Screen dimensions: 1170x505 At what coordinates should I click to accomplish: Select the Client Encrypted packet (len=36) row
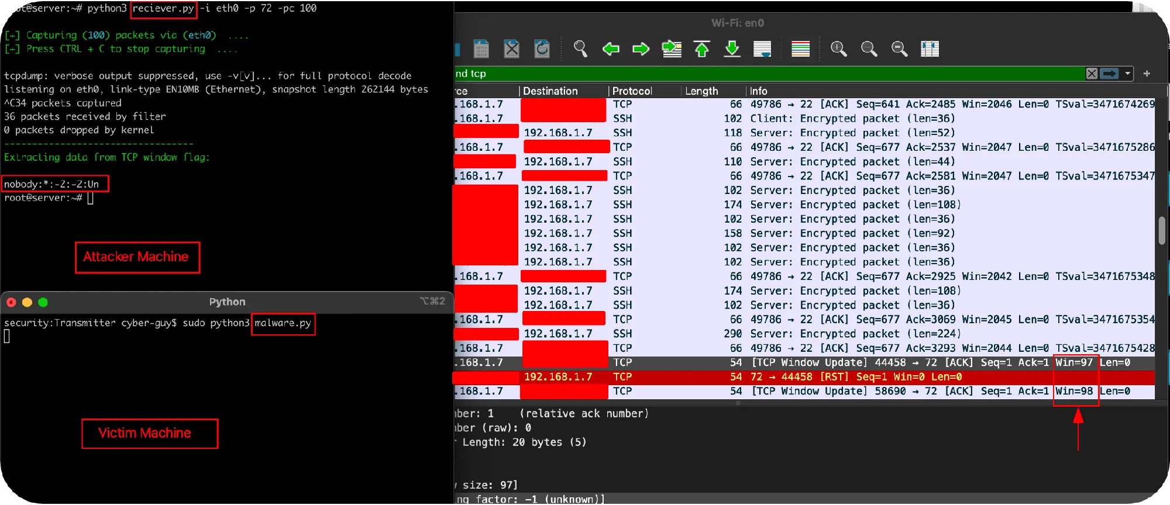pyautogui.click(x=804, y=119)
